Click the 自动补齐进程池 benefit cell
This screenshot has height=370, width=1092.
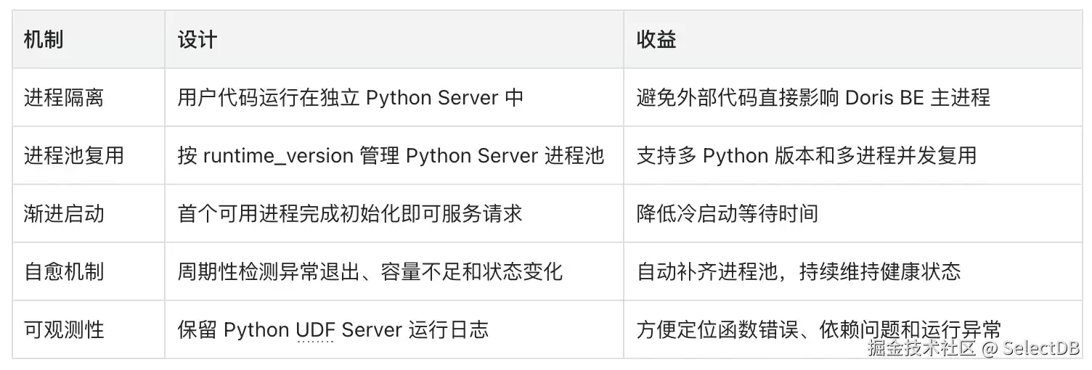pos(852,271)
